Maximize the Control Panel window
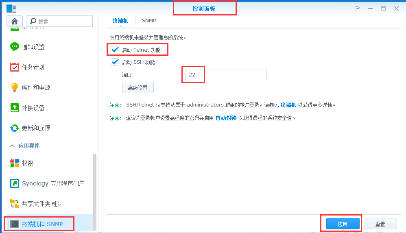406x233 pixels. coord(383,9)
